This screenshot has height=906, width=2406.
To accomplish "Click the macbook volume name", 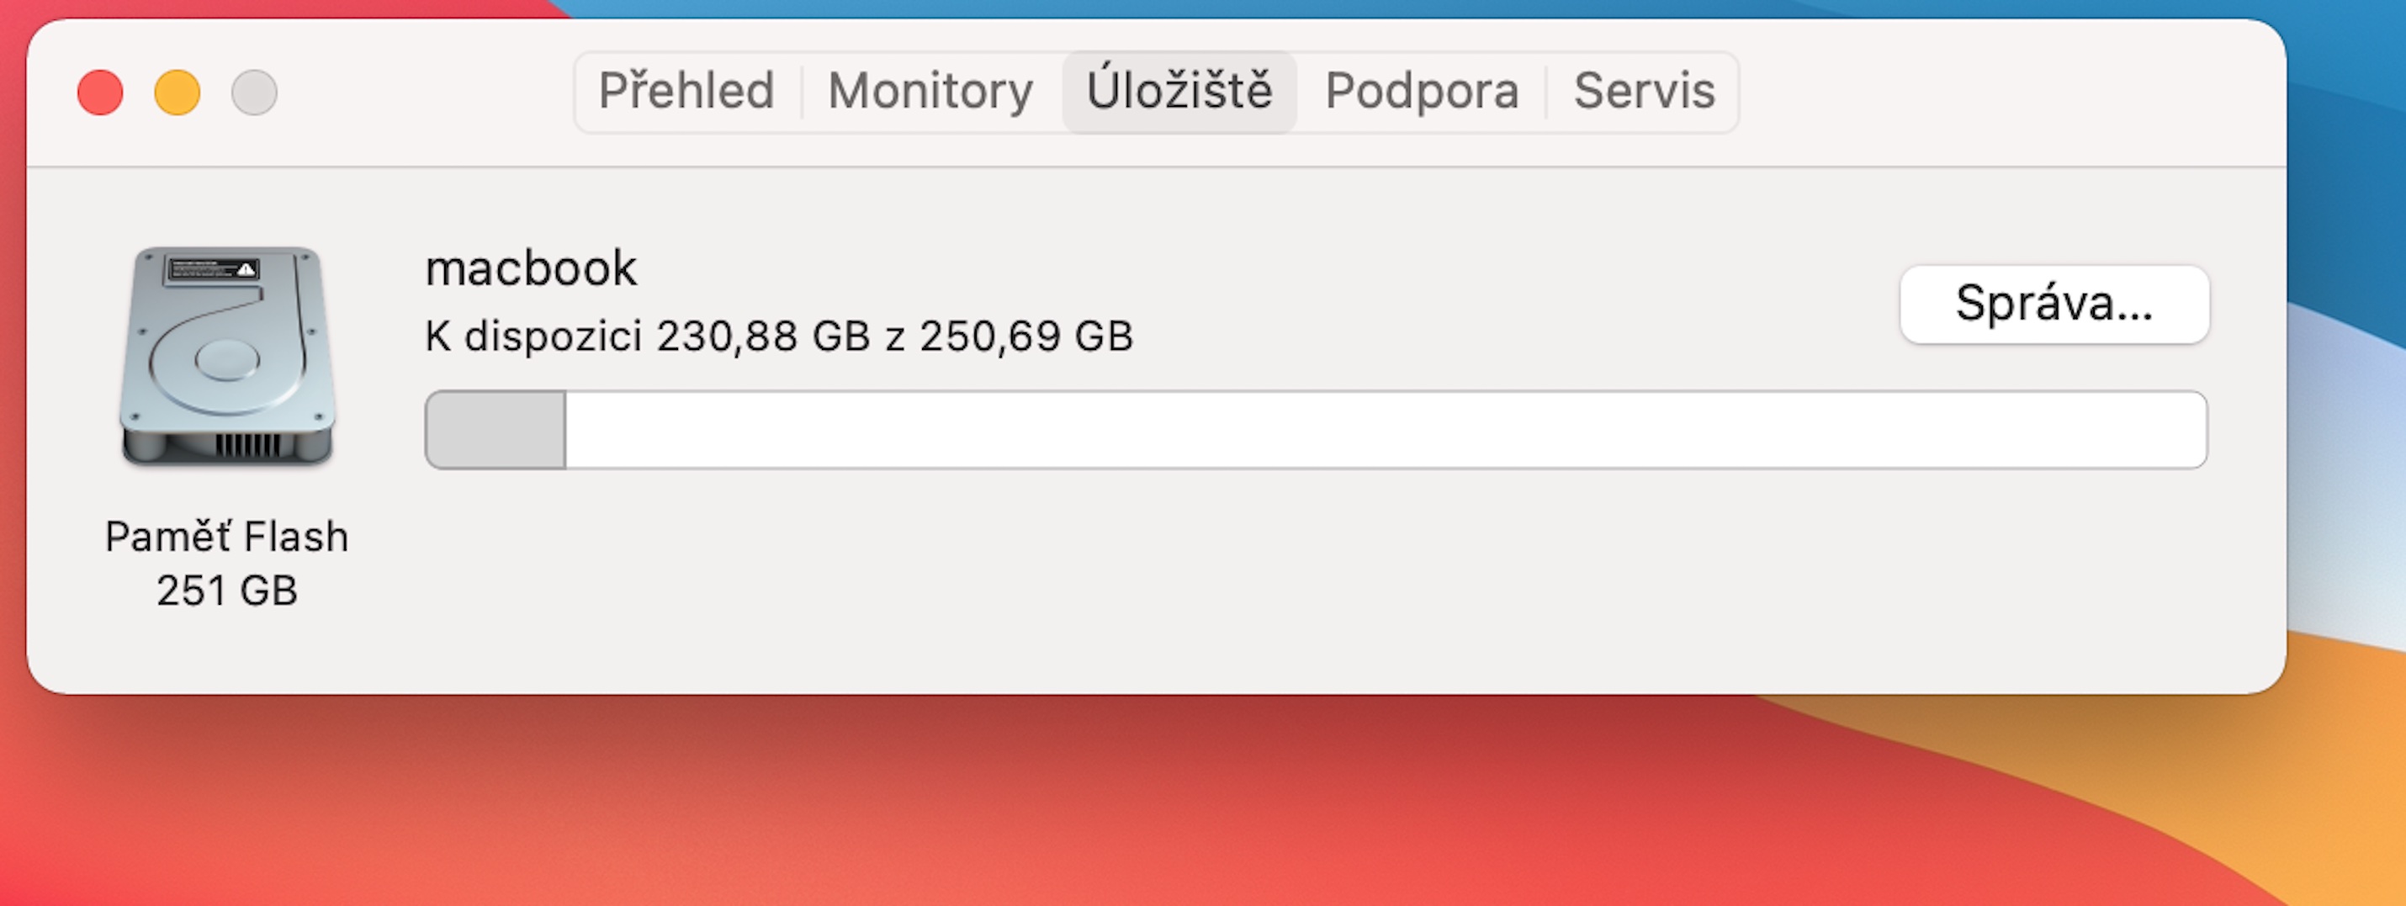I will click(x=531, y=269).
